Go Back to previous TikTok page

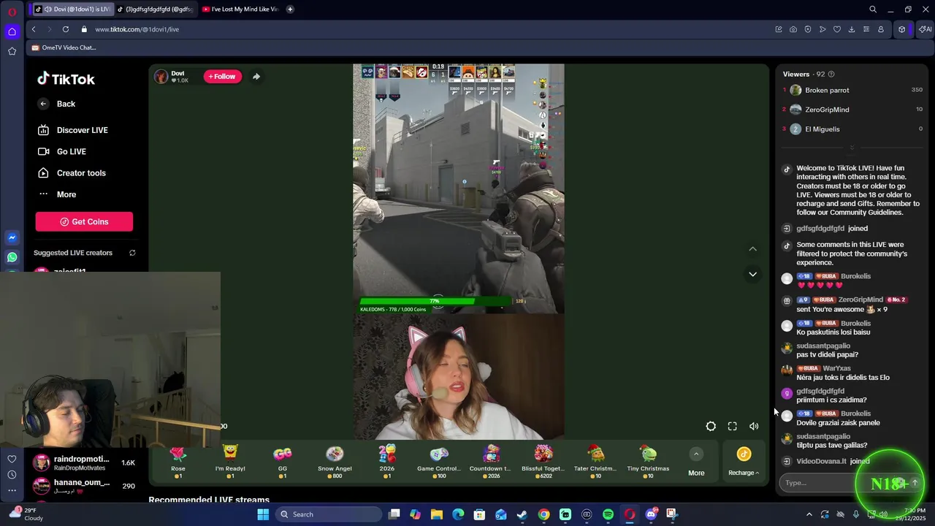[57, 104]
